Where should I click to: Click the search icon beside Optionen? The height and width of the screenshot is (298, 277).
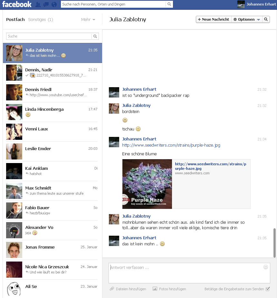click(266, 19)
